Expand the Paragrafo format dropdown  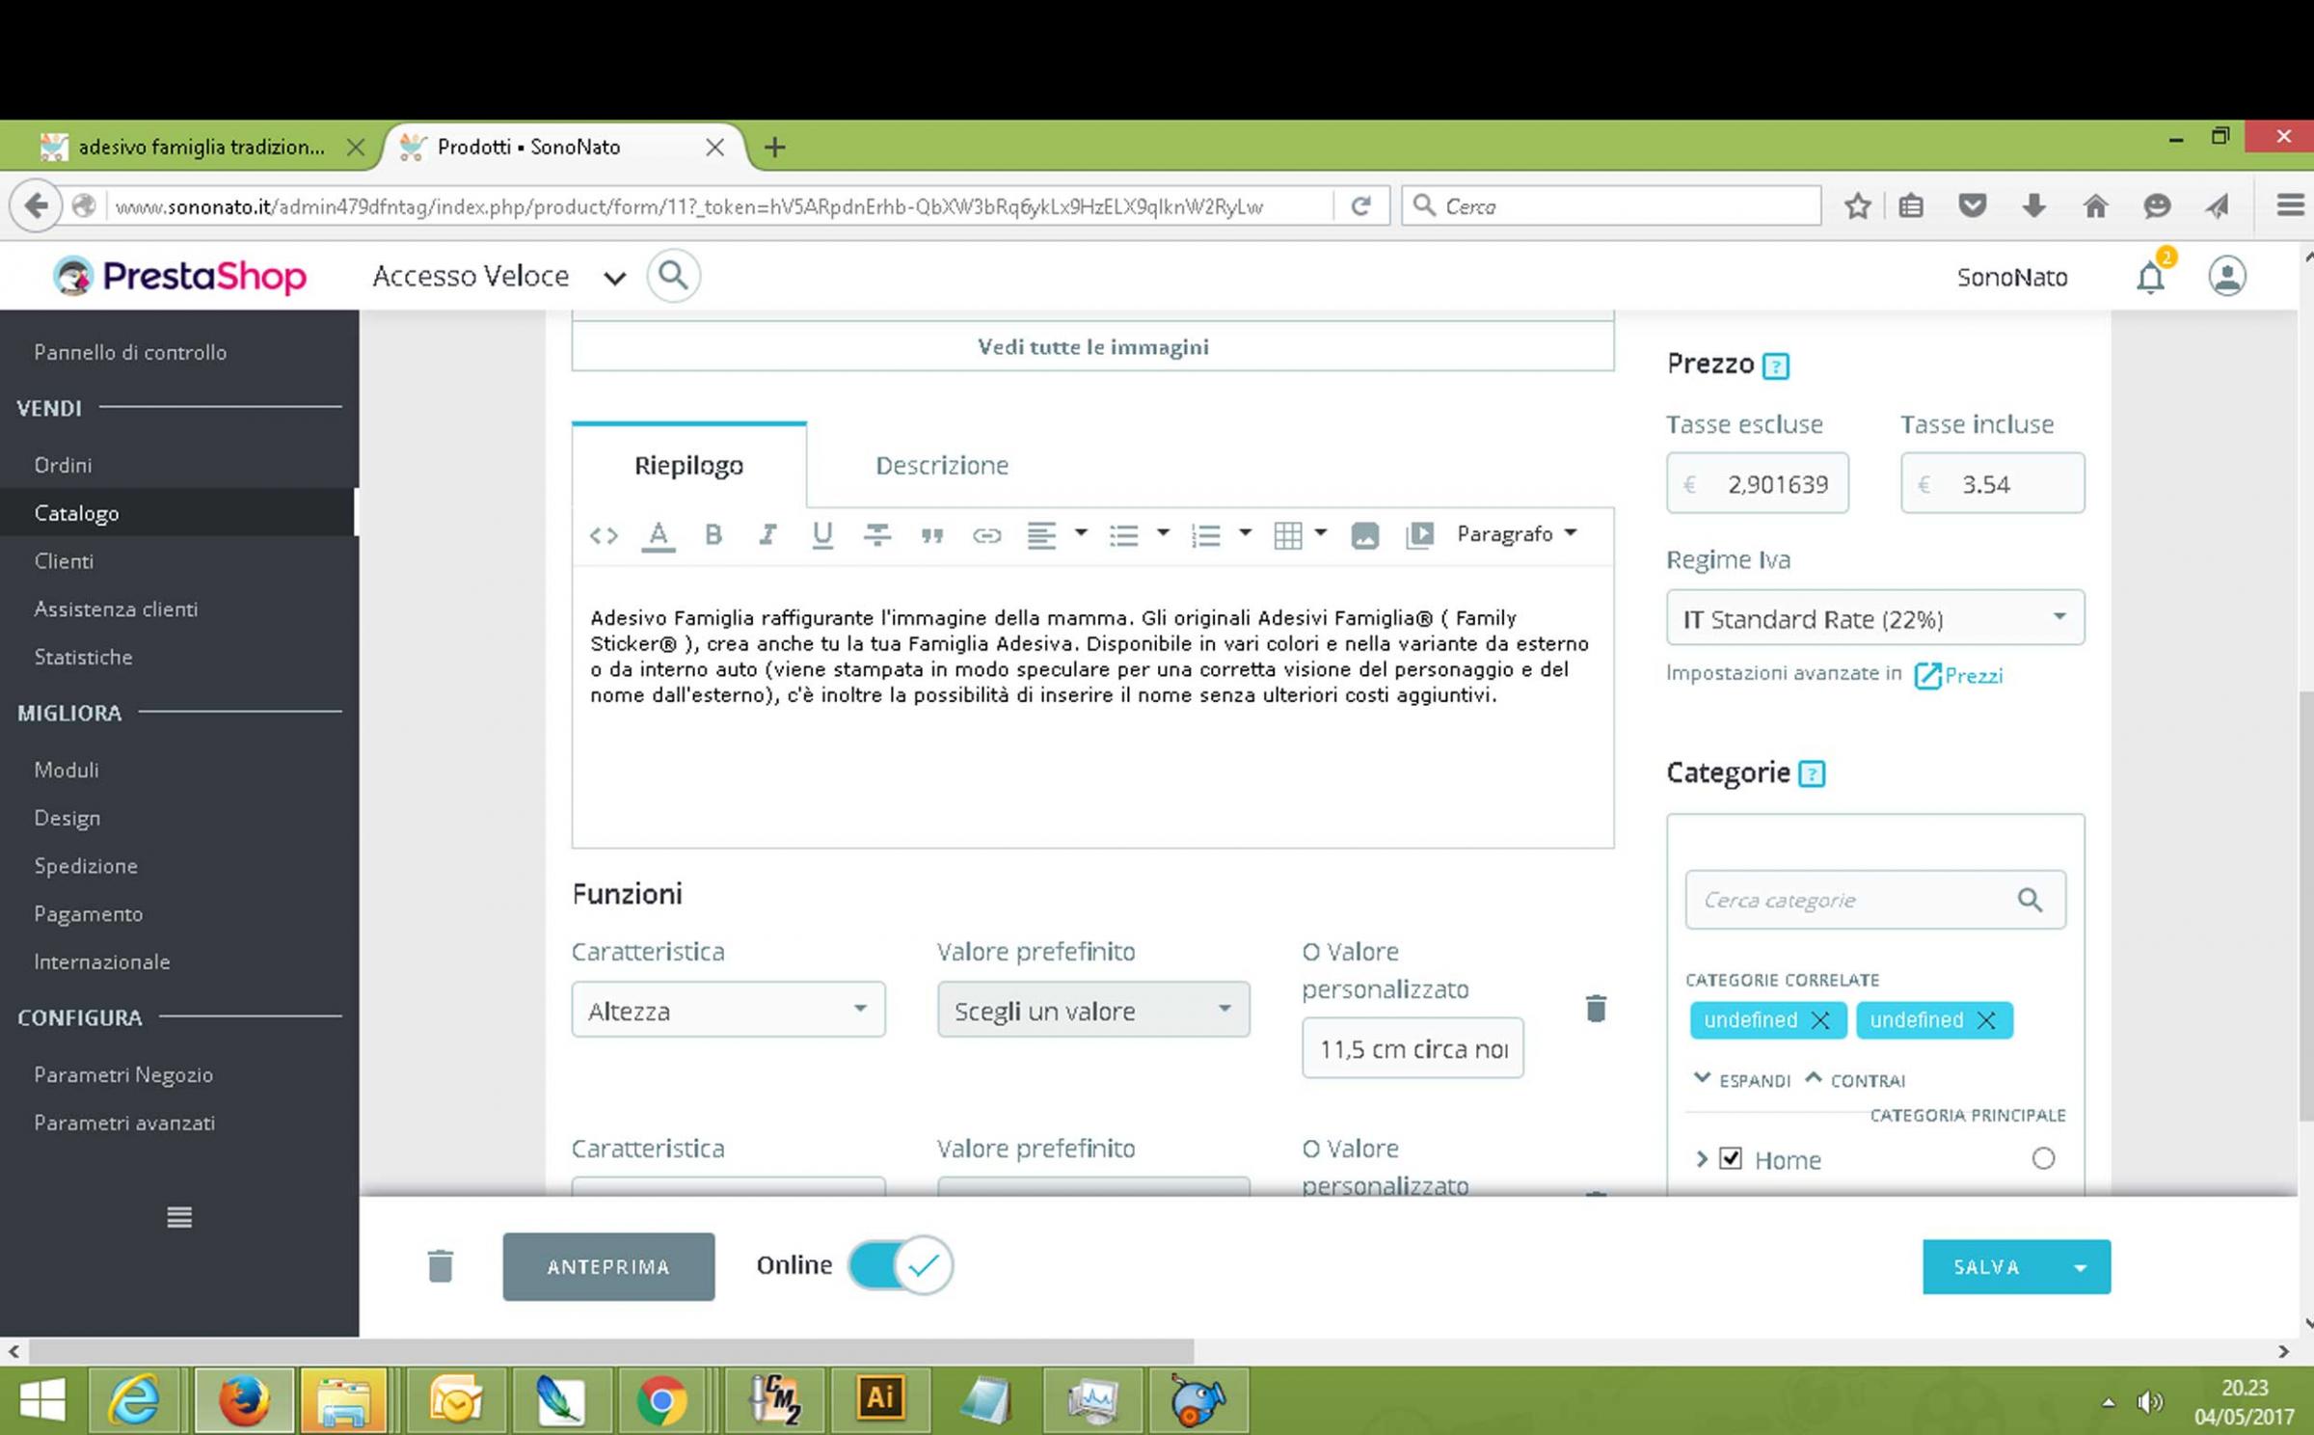[1516, 534]
